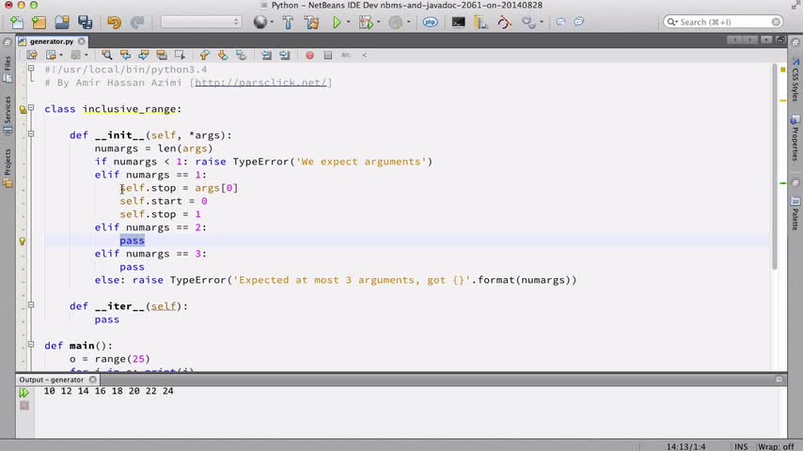This screenshot has width=803, height=451.
Task: Click the Shift Line Right icon
Action: (285, 54)
